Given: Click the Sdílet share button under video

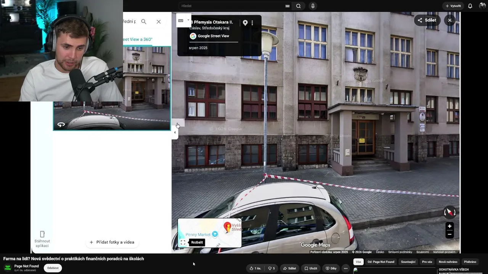Looking at the screenshot, I should click(289, 268).
